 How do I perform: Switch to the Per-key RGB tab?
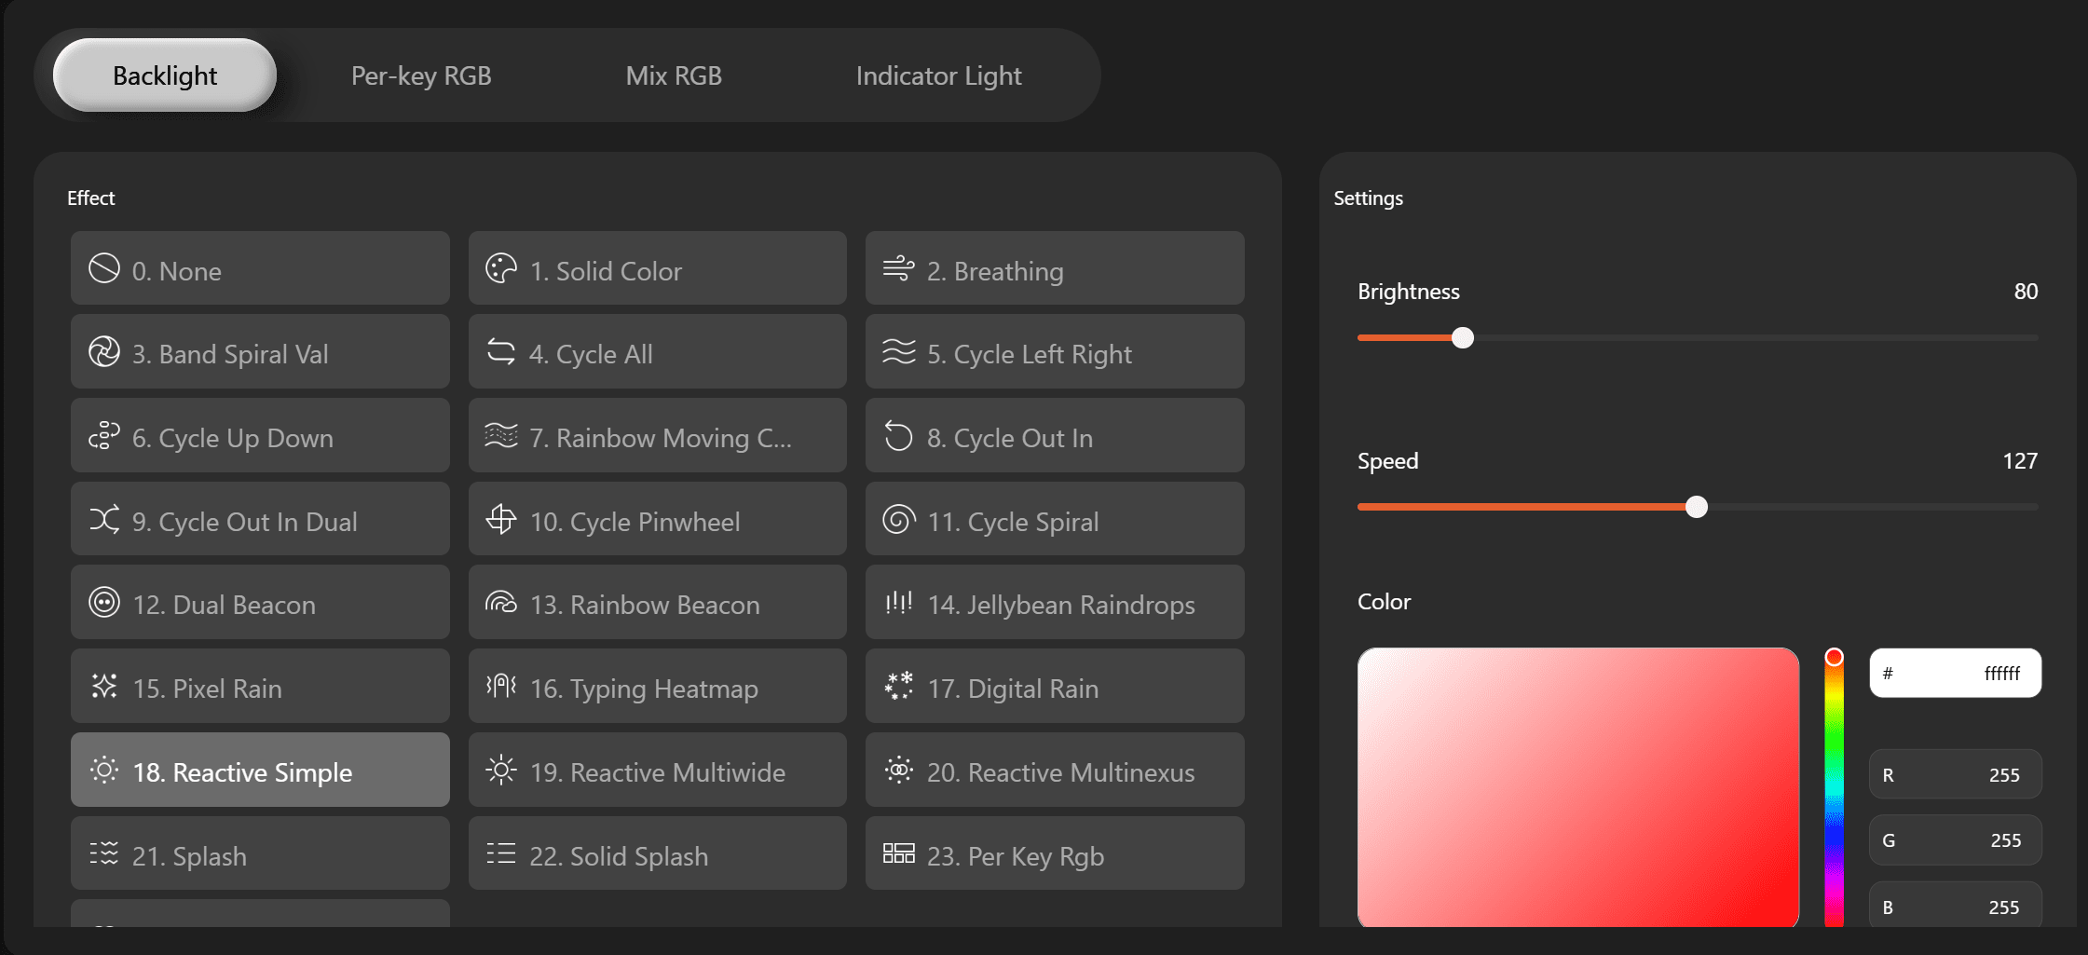click(x=420, y=75)
